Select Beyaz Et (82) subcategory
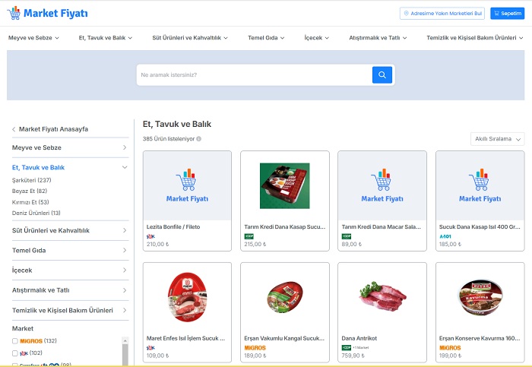 point(30,191)
